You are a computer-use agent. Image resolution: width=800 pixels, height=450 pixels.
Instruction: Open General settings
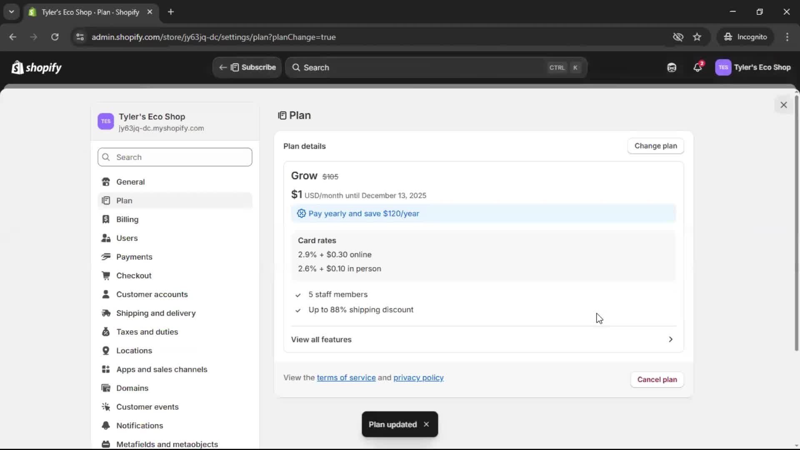click(175, 182)
